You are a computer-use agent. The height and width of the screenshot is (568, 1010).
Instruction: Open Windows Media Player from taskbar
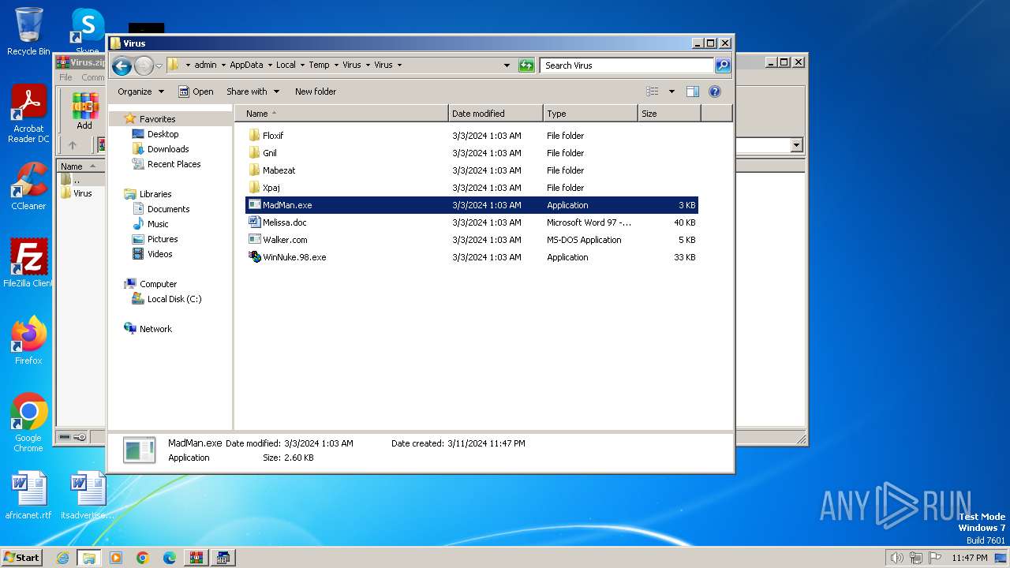click(116, 558)
